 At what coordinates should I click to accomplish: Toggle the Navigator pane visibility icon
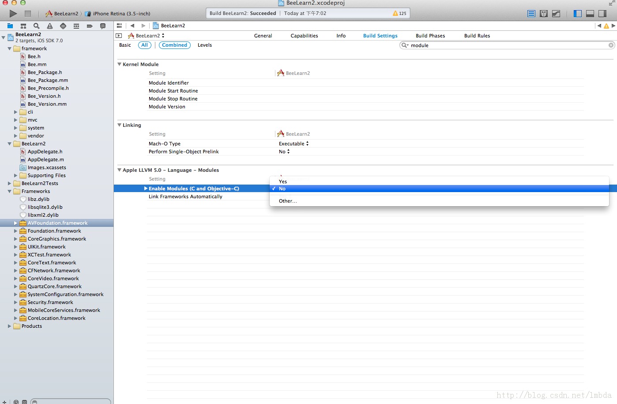578,14
